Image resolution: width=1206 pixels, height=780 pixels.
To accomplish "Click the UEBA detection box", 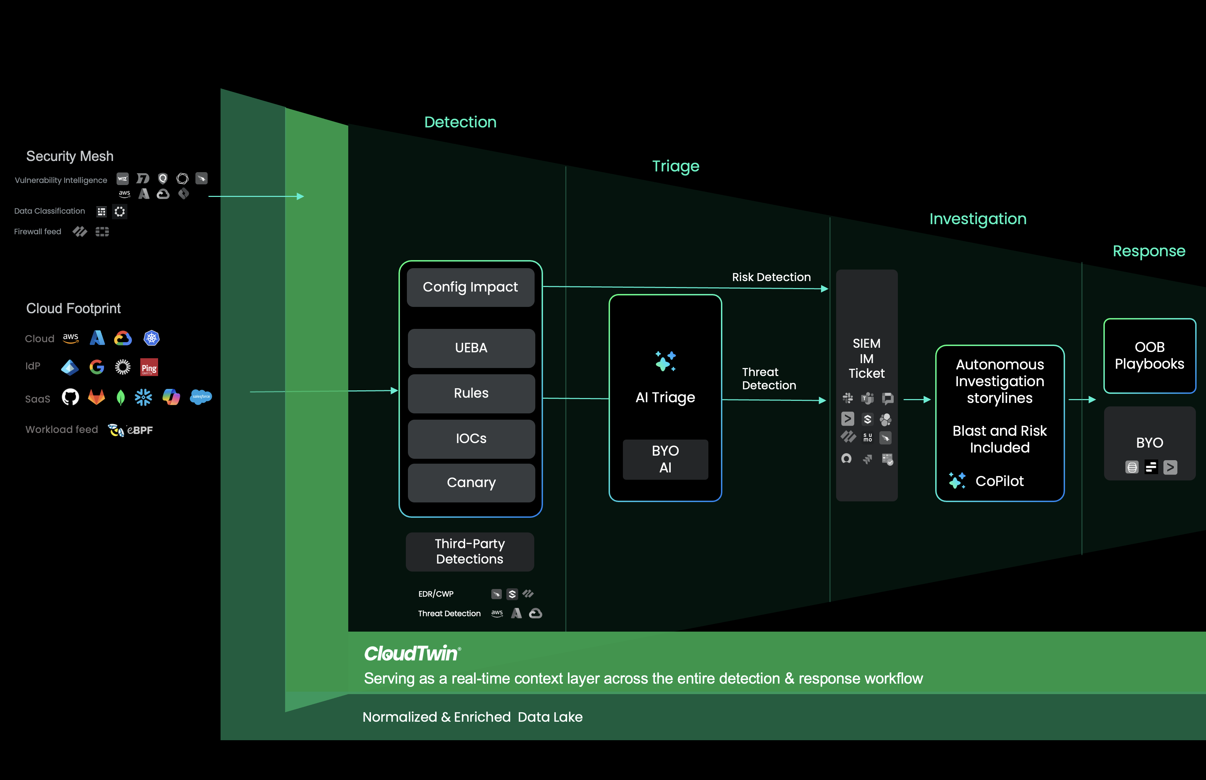I will [471, 348].
